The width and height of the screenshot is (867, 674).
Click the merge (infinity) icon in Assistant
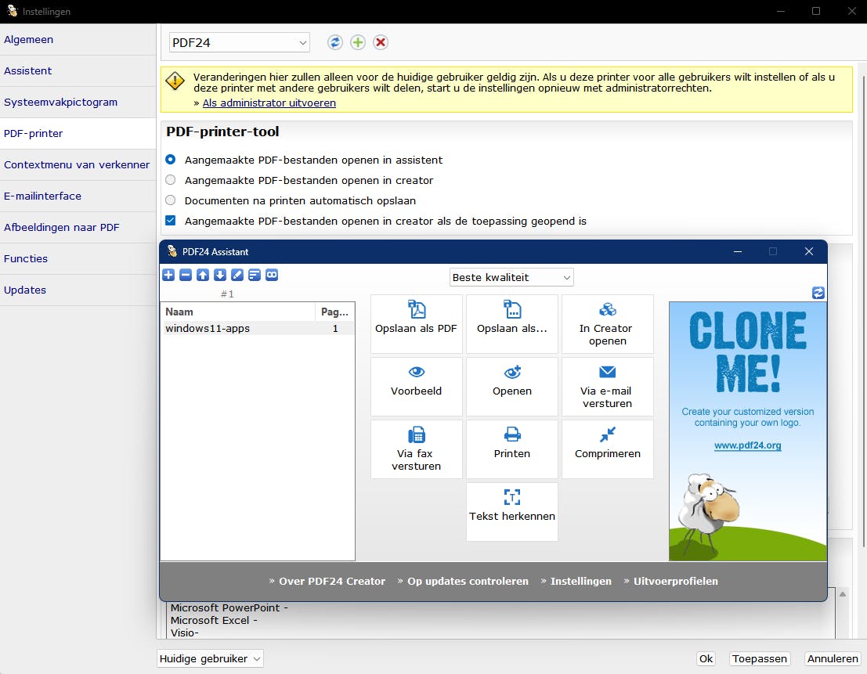point(272,275)
